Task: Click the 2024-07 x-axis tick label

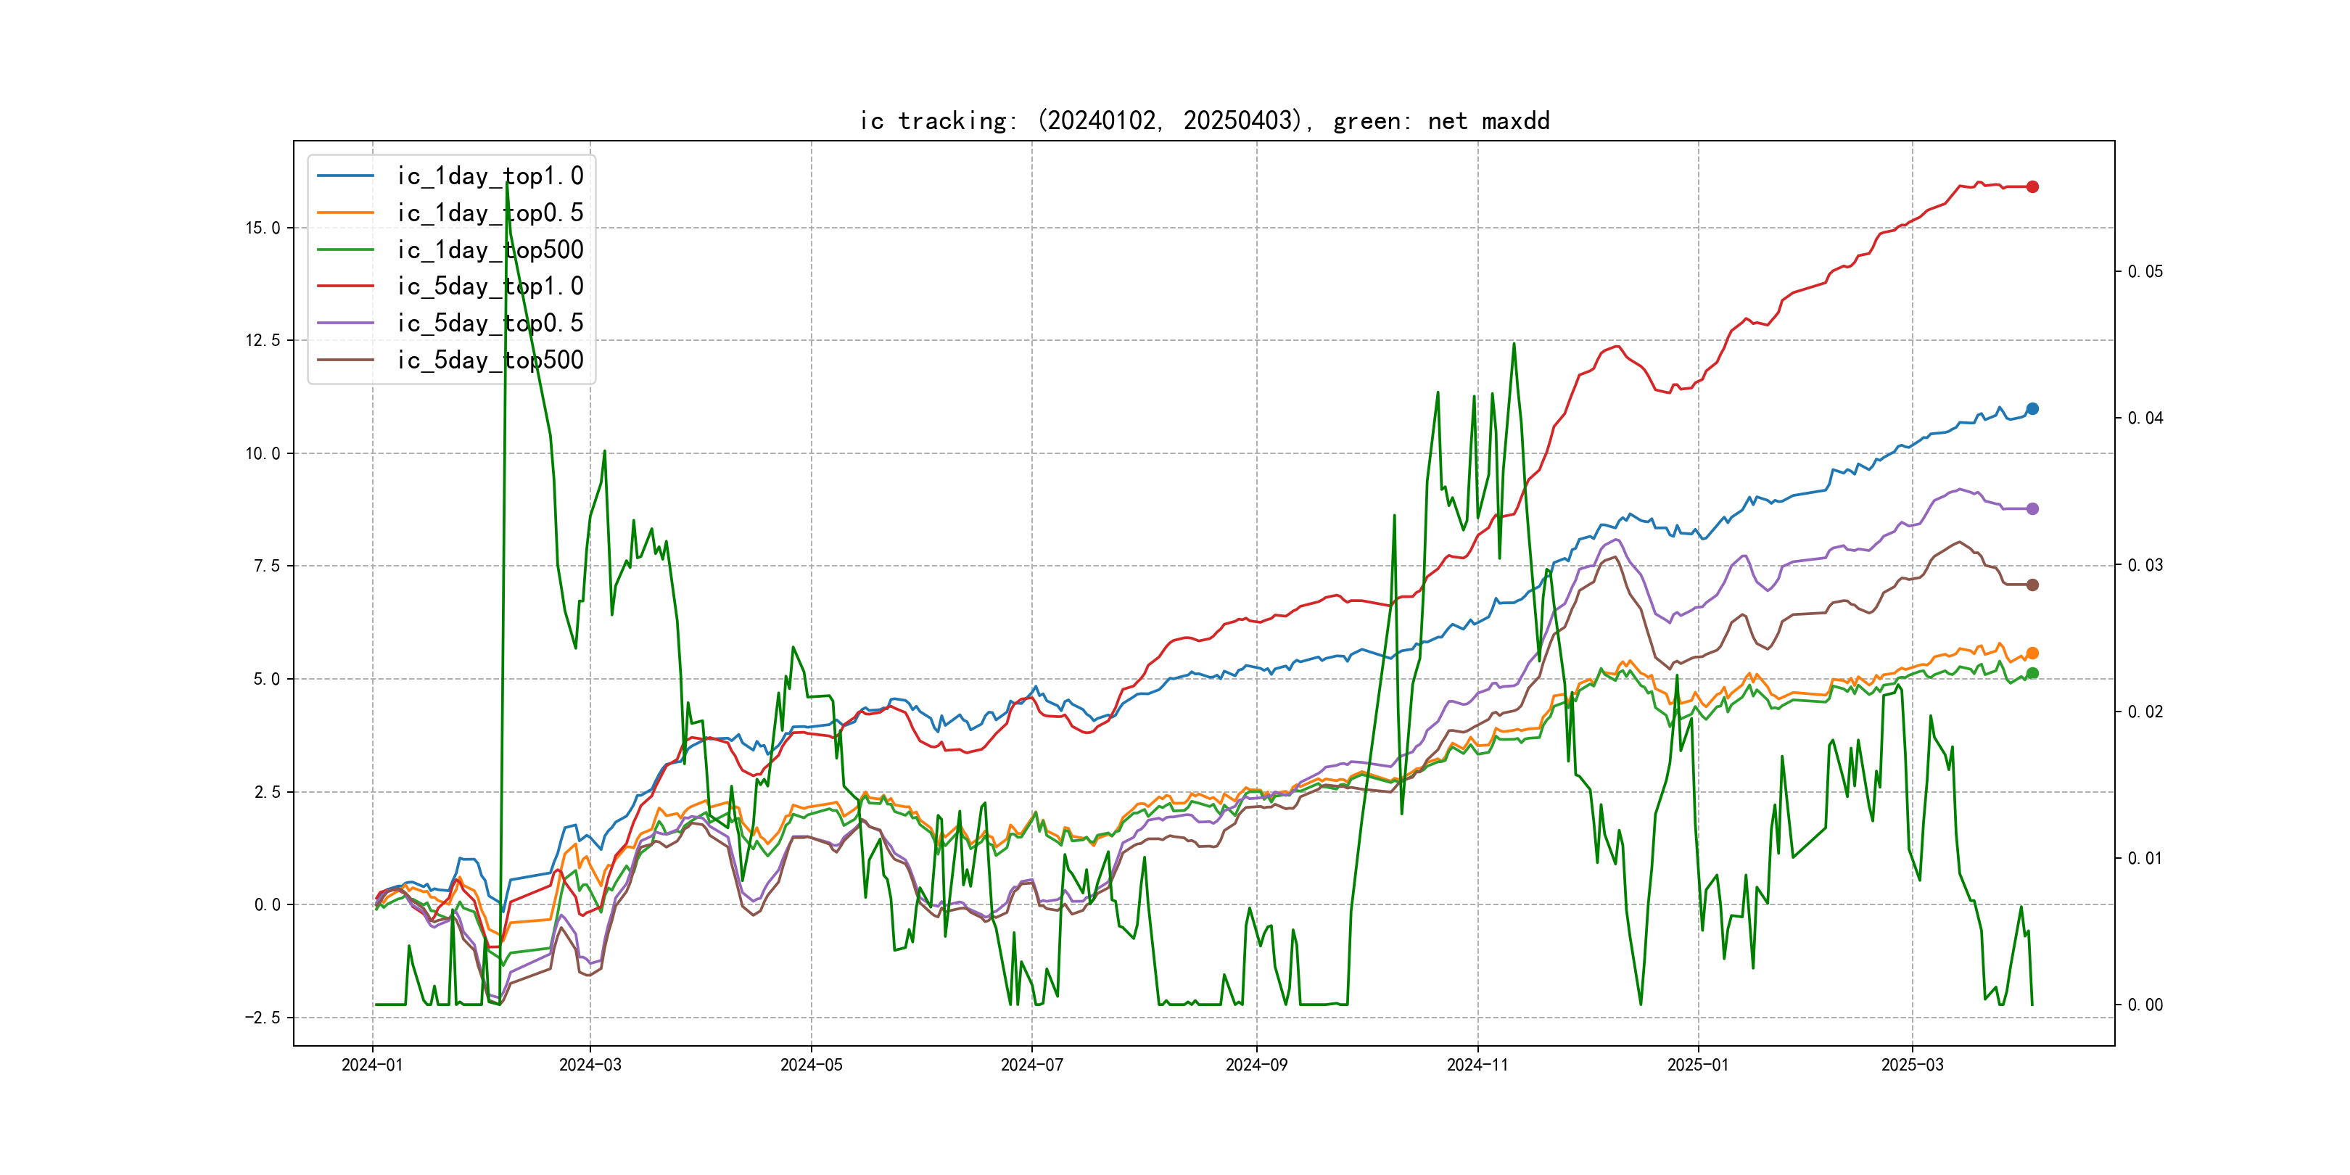Action: point(1032,1065)
